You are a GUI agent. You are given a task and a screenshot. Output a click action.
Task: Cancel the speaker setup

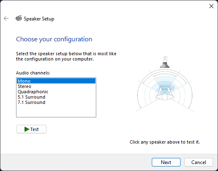pos(199,162)
